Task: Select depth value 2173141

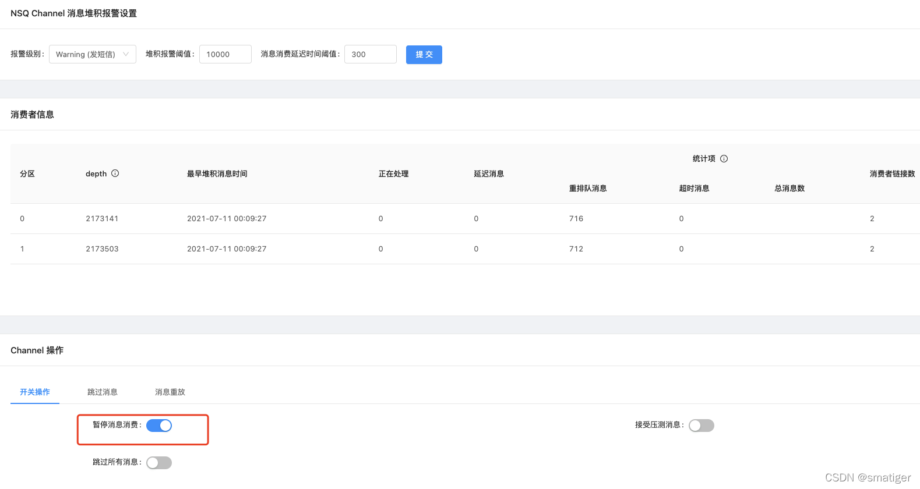Action: point(102,219)
